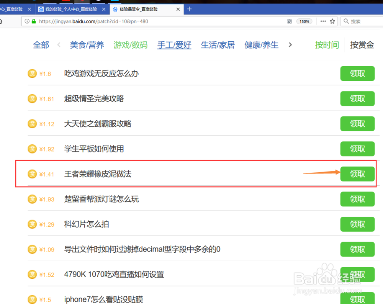This screenshot has width=383, height=304.
Task: Sort by 按赏金
Action: click(x=362, y=45)
